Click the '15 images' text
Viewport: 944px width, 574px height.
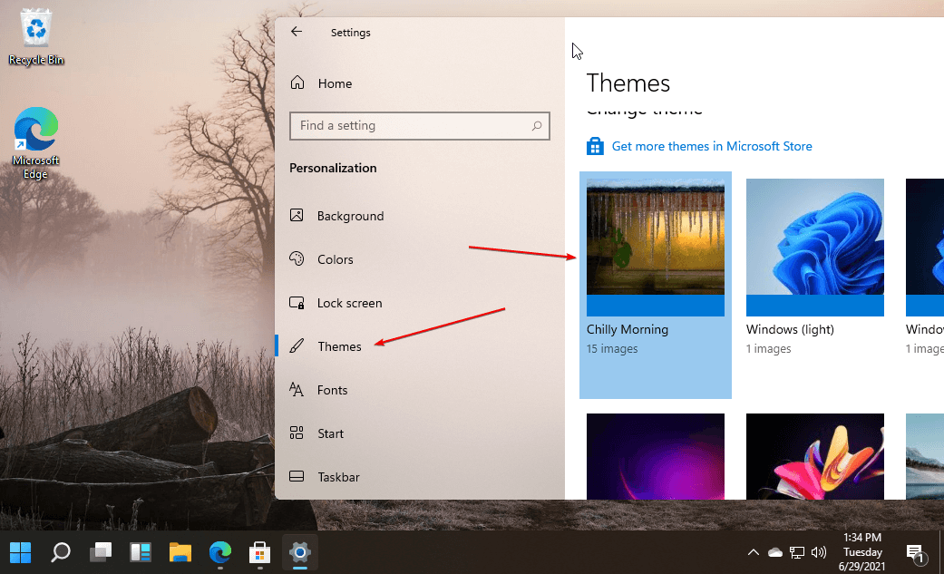pyautogui.click(x=612, y=349)
